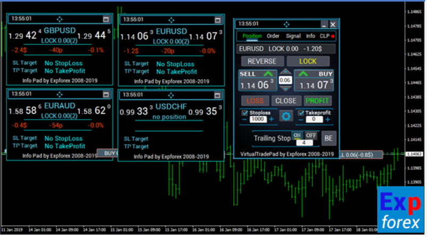Screen dimensions: 430x237
Task: Click '16 Jan 01:00' on time axis
Action: (203, 230)
